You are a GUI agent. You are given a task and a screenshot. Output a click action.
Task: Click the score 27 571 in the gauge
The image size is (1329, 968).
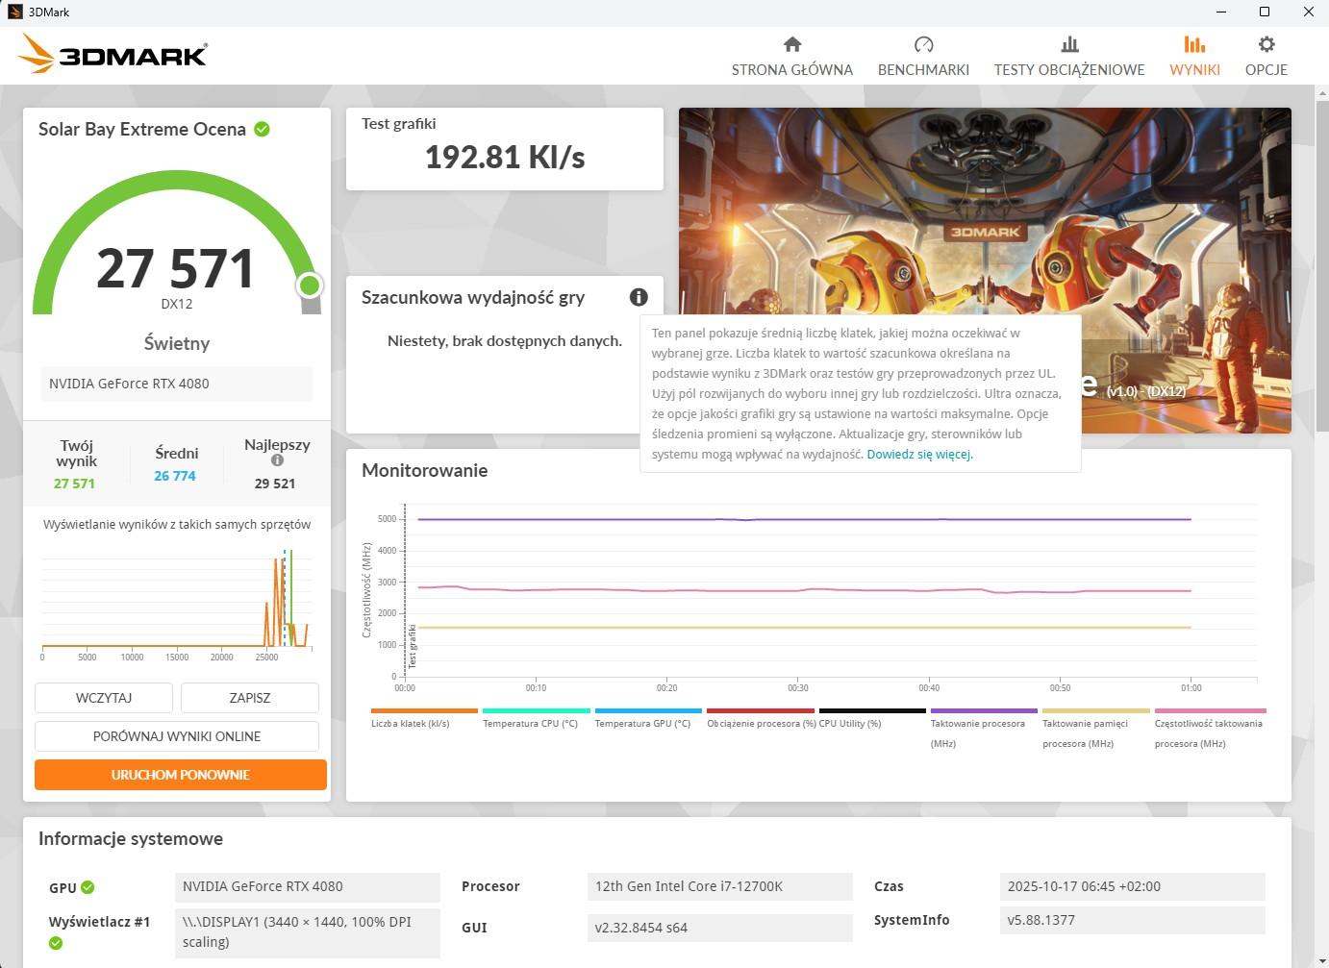tap(175, 268)
